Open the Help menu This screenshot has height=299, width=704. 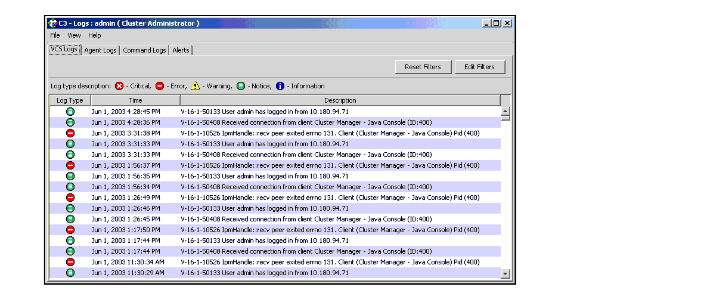tap(95, 35)
